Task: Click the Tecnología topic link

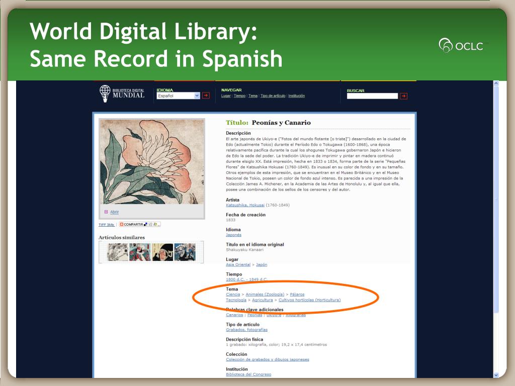Action: (x=236, y=300)
